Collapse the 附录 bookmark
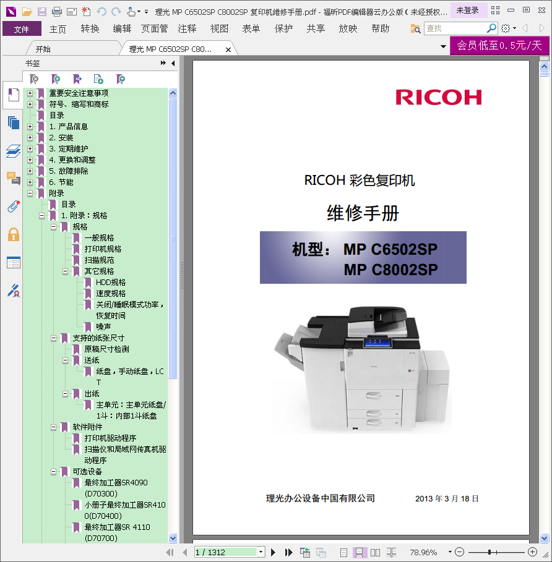 [x=30, y=193]
